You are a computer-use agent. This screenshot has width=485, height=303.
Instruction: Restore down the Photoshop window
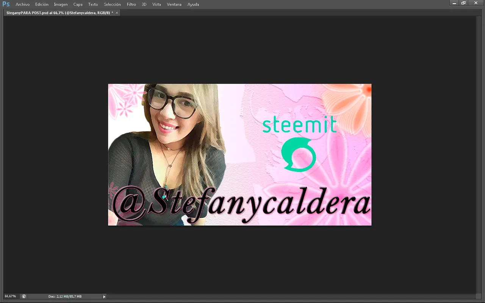(463, 3)
